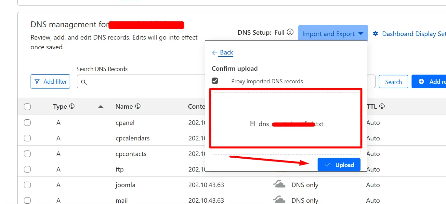Click the Search button
Screen dimensions: 446x204
[x=393, y=82]
